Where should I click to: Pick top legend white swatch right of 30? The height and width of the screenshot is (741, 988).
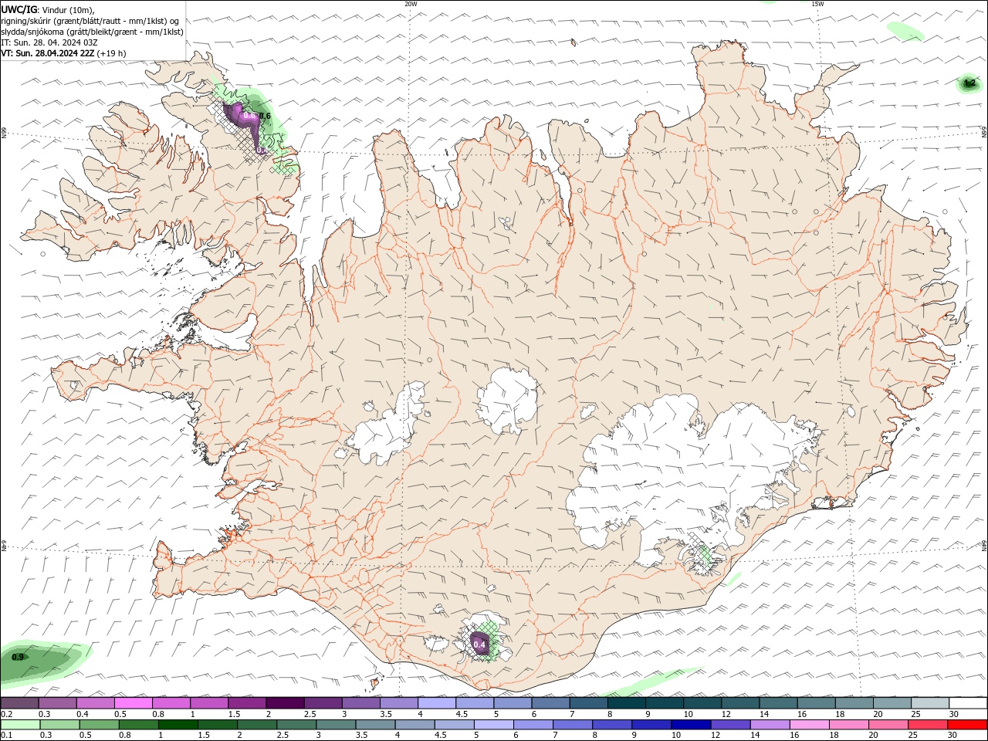(968, 703)
